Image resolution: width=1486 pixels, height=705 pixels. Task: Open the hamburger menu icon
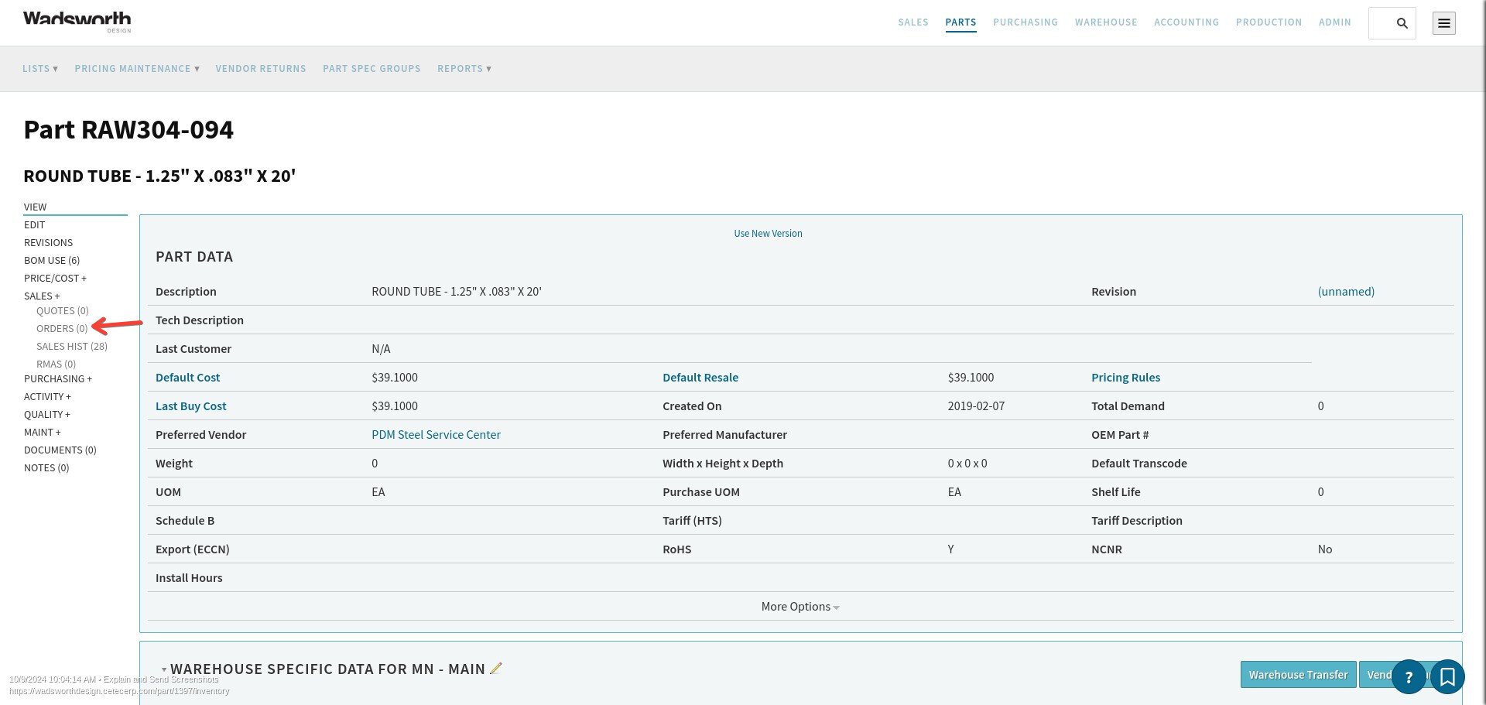pyautogui.click(x=1443, y=23)
